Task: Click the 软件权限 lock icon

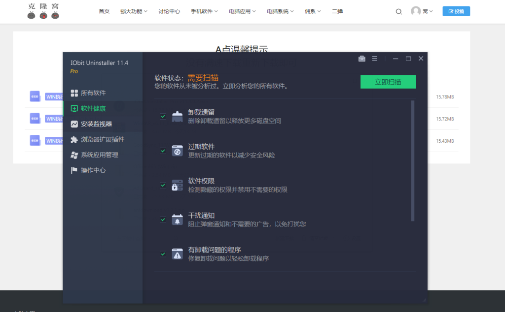Action: [x=177, y=185]
